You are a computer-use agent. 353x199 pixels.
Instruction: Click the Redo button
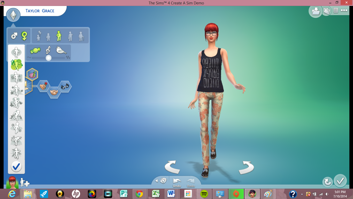click(191, 182)
